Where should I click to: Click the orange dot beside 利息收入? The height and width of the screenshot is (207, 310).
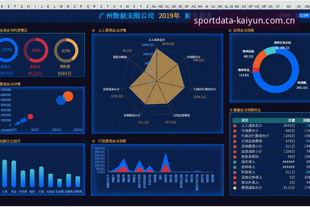(235, 172)
